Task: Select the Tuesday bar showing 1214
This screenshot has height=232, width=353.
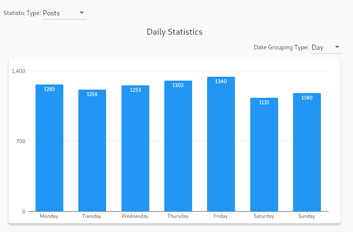Action: (92, 150)
